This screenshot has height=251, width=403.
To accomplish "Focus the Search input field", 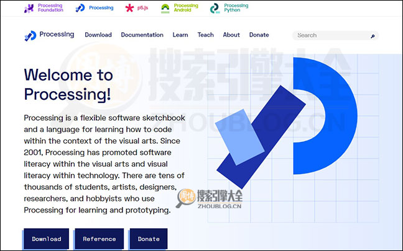I will coord(335,35).
